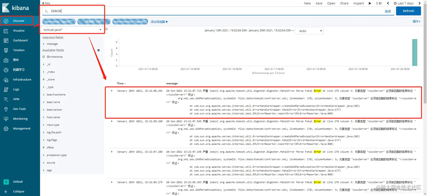
Task: Open the Logs icon in sidebar
Action: click(6, 90)
